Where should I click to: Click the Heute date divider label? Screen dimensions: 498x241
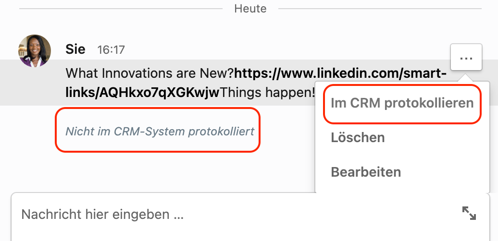coord(250,9)
